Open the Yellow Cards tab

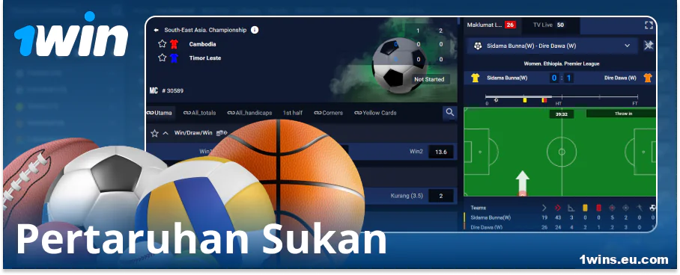click(375, 113)
